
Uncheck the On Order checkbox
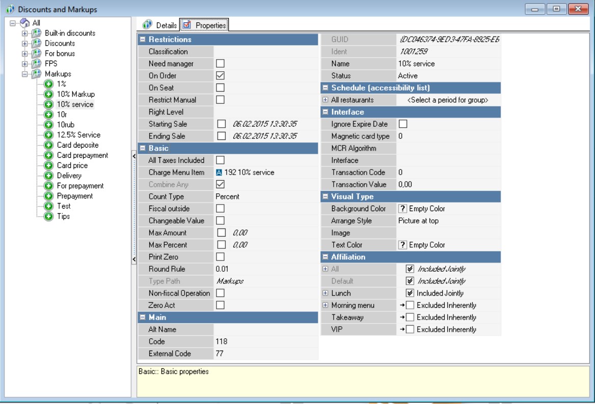pos(220,75)
